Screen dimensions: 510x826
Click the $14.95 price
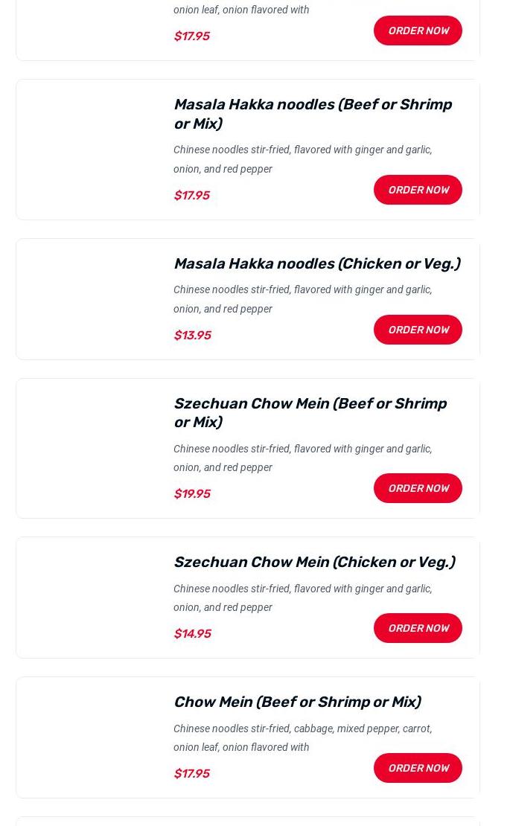(x=192, y=633)
